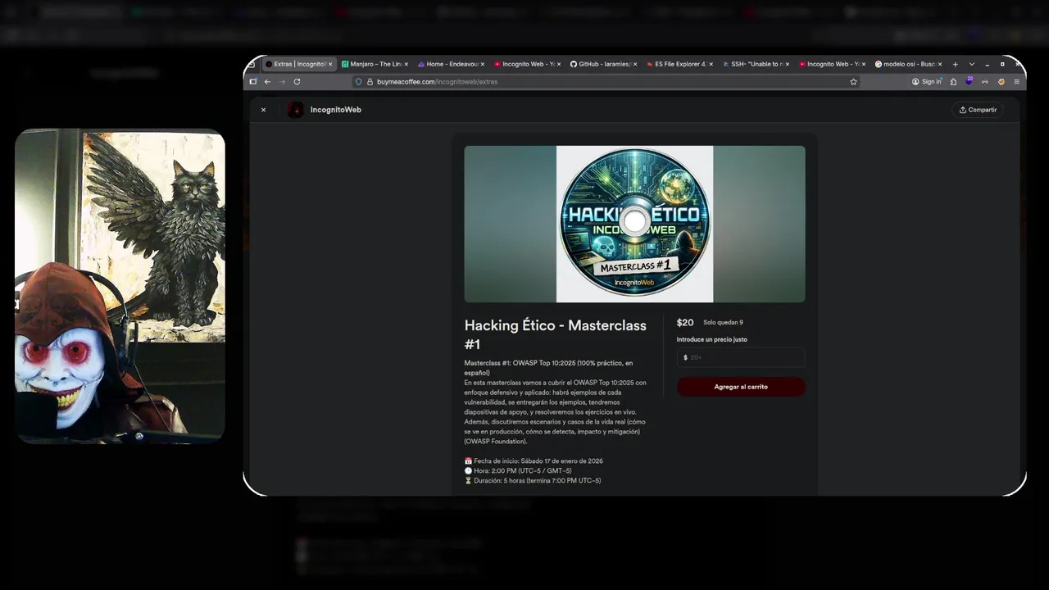Reload the current page

click(297, 82)
